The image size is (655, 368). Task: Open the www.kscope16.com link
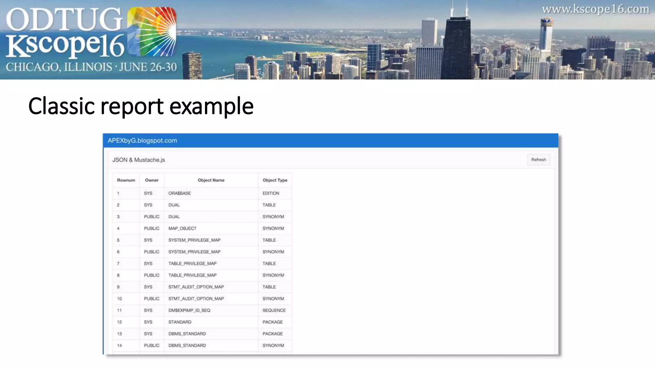point(596,9)
